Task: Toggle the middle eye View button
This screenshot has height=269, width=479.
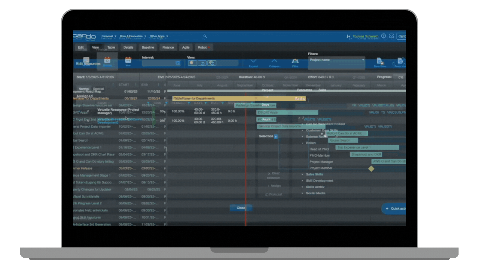Action: pyautogui.click(x=202, y=63)
